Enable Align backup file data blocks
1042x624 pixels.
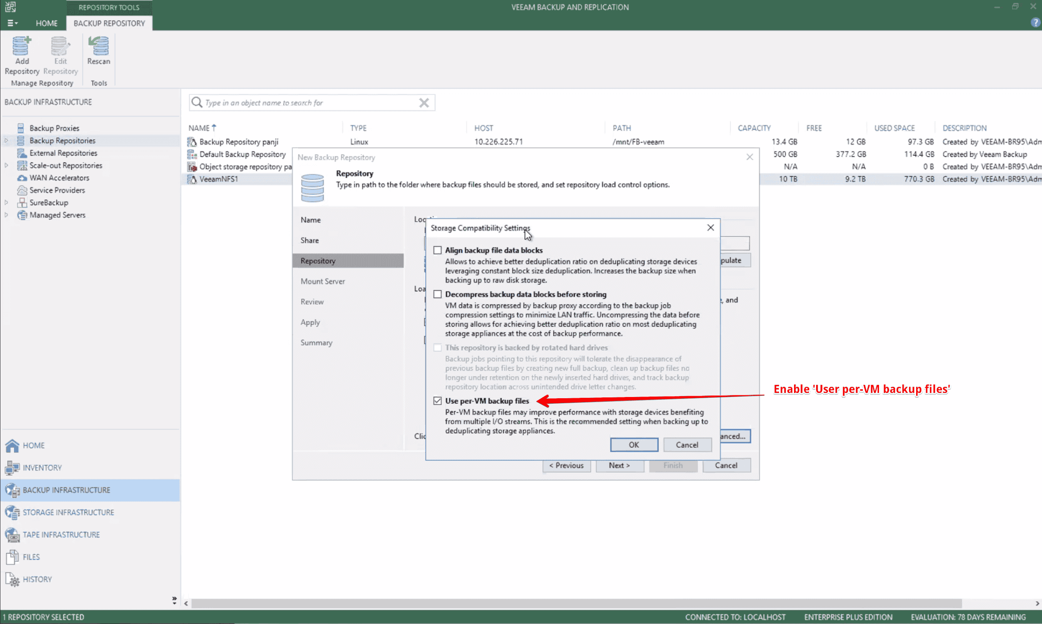438,250
